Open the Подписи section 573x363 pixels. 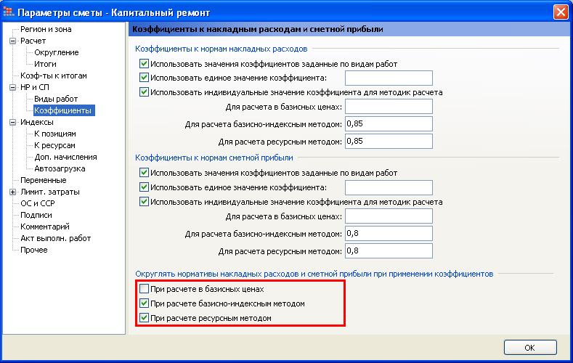click(36, 215)
